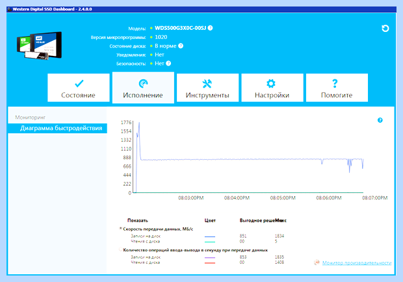Click the green disk read color line
Image resolution: width=403 pixels, height=282 pixels.
coord(210,242)
